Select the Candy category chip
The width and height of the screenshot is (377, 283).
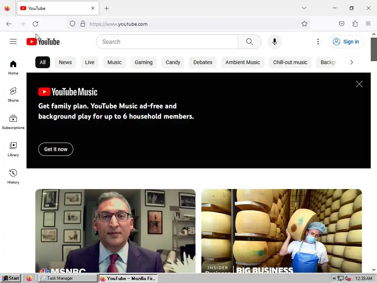pos(173,62)
